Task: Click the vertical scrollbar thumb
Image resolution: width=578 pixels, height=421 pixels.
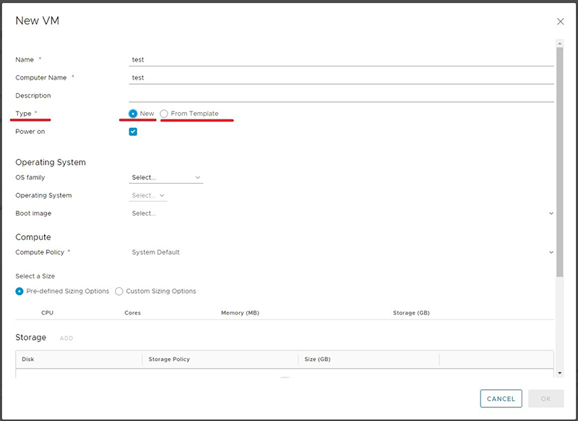Action: 559,161
